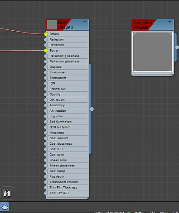Viewport: 179px width, 213px height.
Task: Click the Bump input socket
Action: pos(46,51)
